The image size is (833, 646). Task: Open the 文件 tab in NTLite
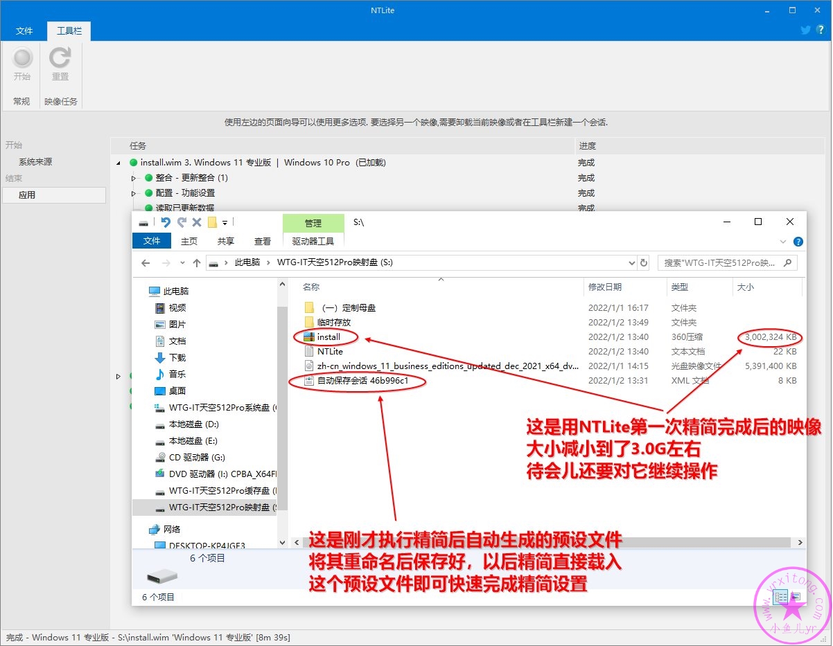[x=24, y=31]
